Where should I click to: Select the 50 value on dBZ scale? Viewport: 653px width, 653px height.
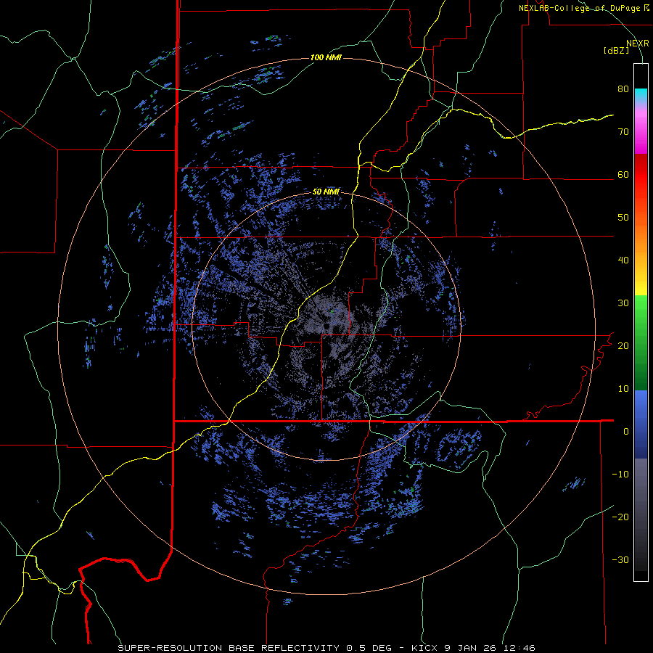[623, 218]
